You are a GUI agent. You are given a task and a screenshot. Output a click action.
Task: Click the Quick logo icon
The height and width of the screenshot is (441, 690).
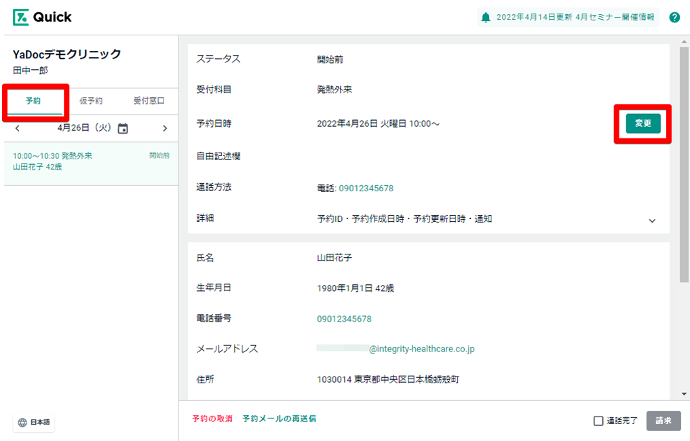[x=20, y=17]
